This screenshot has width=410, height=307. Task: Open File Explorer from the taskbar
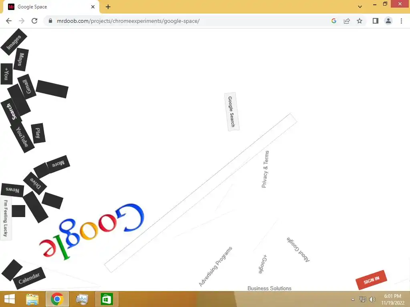(x=32, y=299)
